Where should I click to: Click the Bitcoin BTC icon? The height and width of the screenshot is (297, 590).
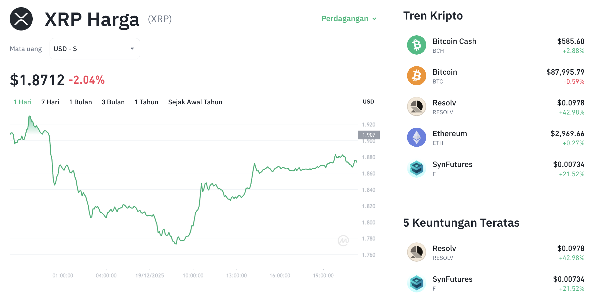(416, 76)
